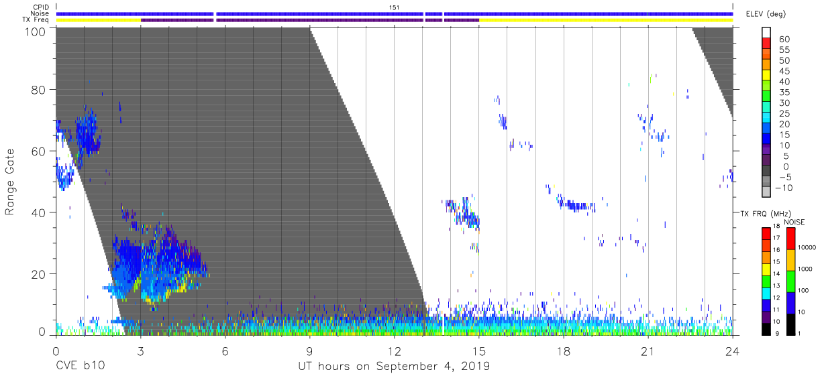Click noise legend value 100

(x=804, y=290)
